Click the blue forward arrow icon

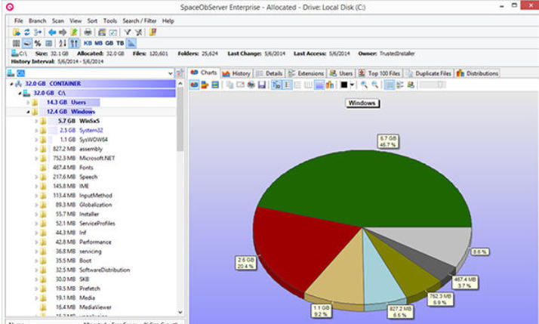coord(63,32)
